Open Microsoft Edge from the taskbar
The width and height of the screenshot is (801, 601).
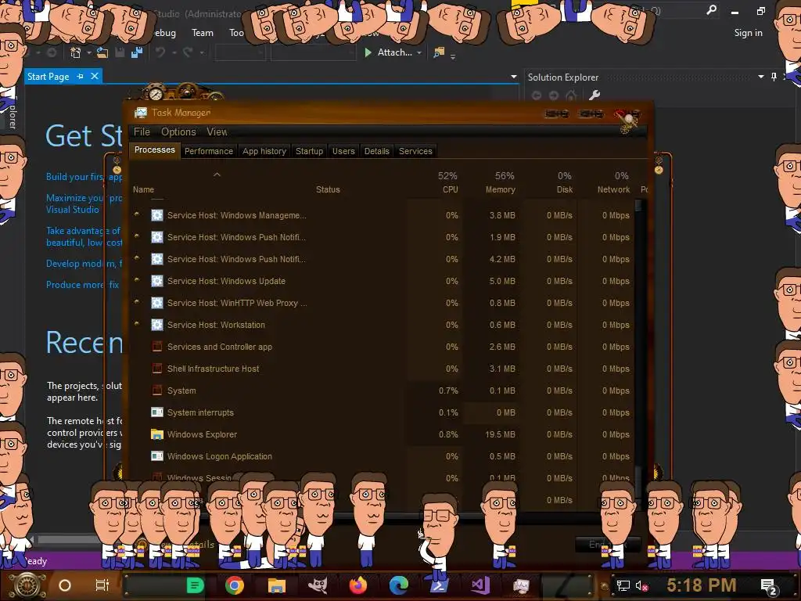(x=399, y=585)
